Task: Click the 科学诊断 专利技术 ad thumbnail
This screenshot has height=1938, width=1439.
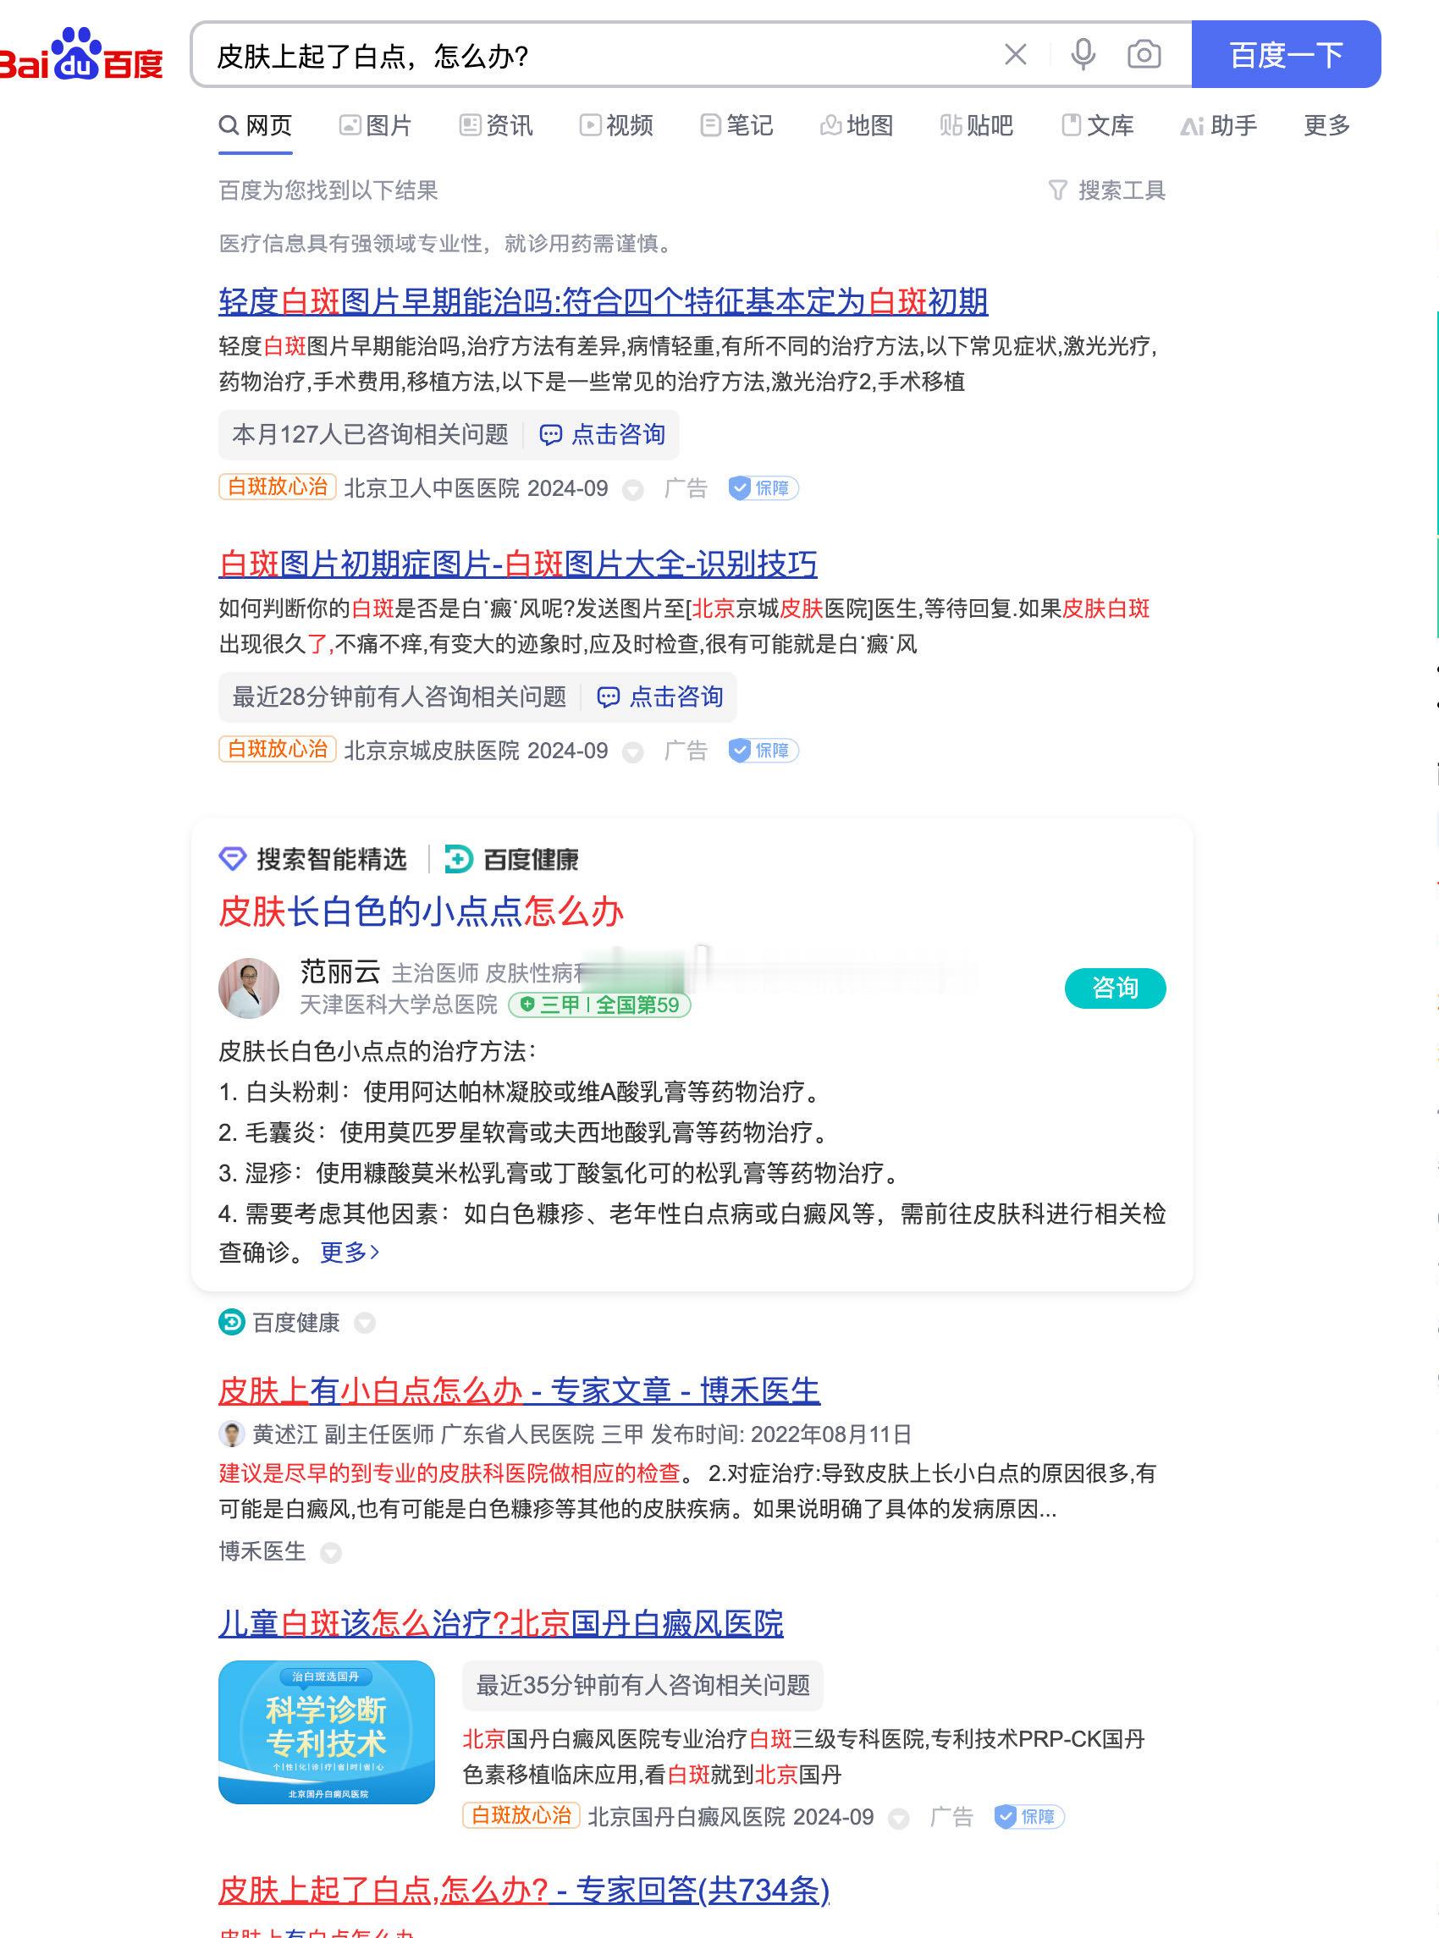Action: coord(327,1732)
